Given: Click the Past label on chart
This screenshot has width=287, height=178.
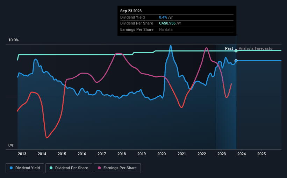Looking at the screenshot, I should [229, 48].
